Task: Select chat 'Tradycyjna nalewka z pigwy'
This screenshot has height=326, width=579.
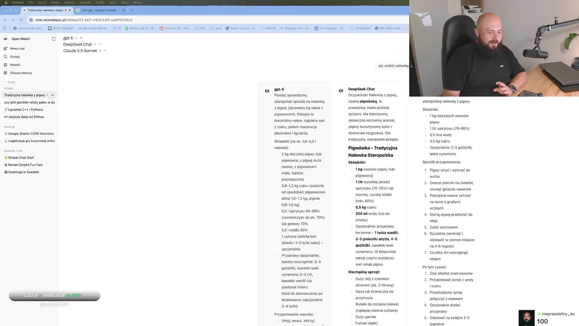Action: coord(24,95)
